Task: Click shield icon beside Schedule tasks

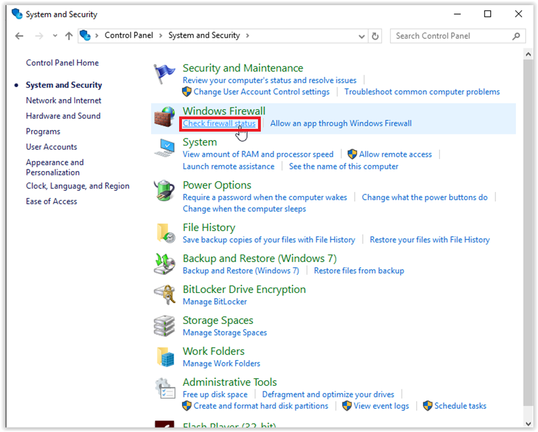Action: pos(428,406)
